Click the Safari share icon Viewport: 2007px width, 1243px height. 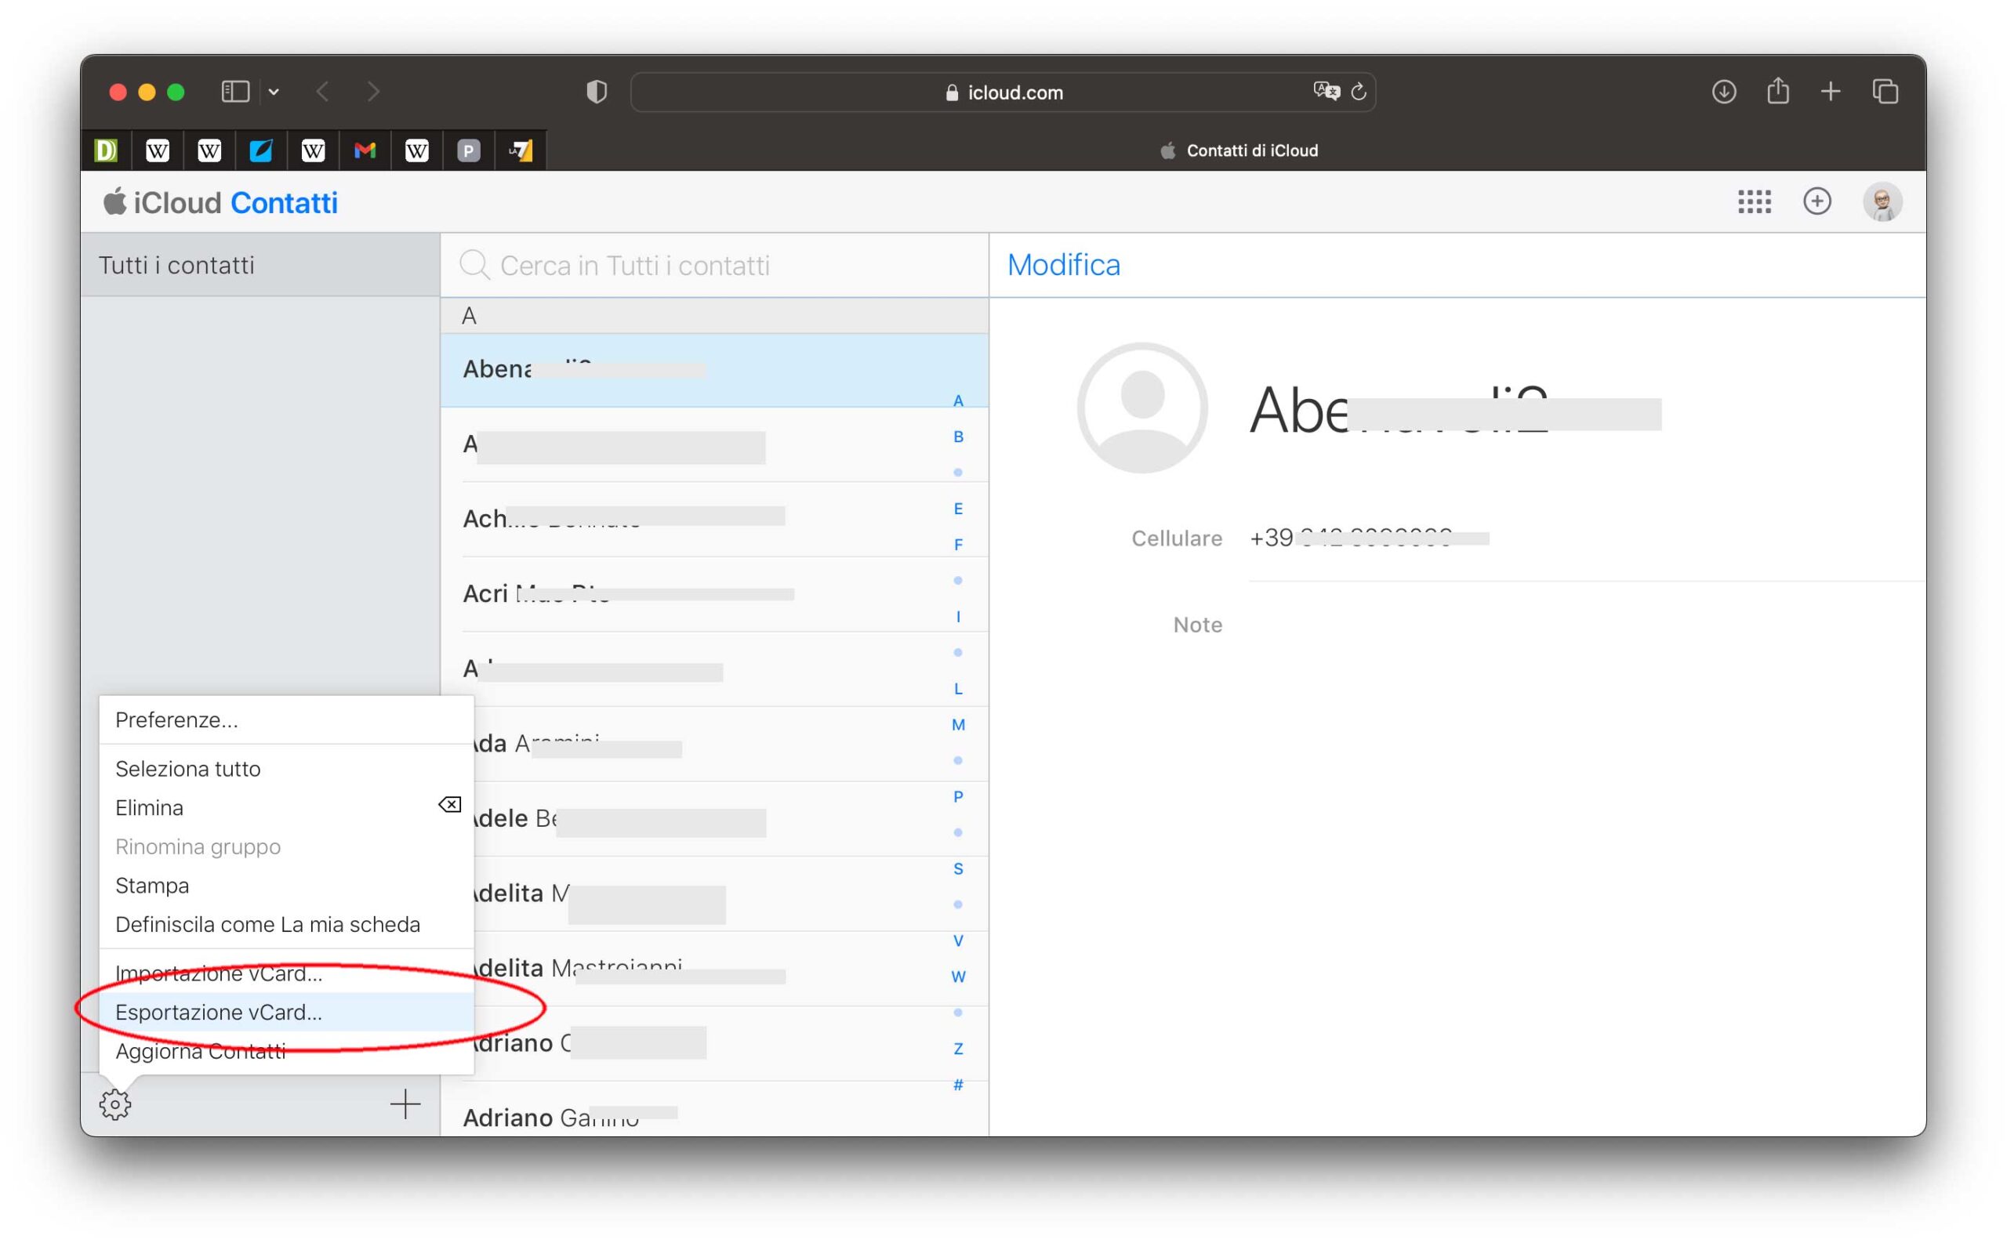pyautogui.click(x=1777, y=92)
